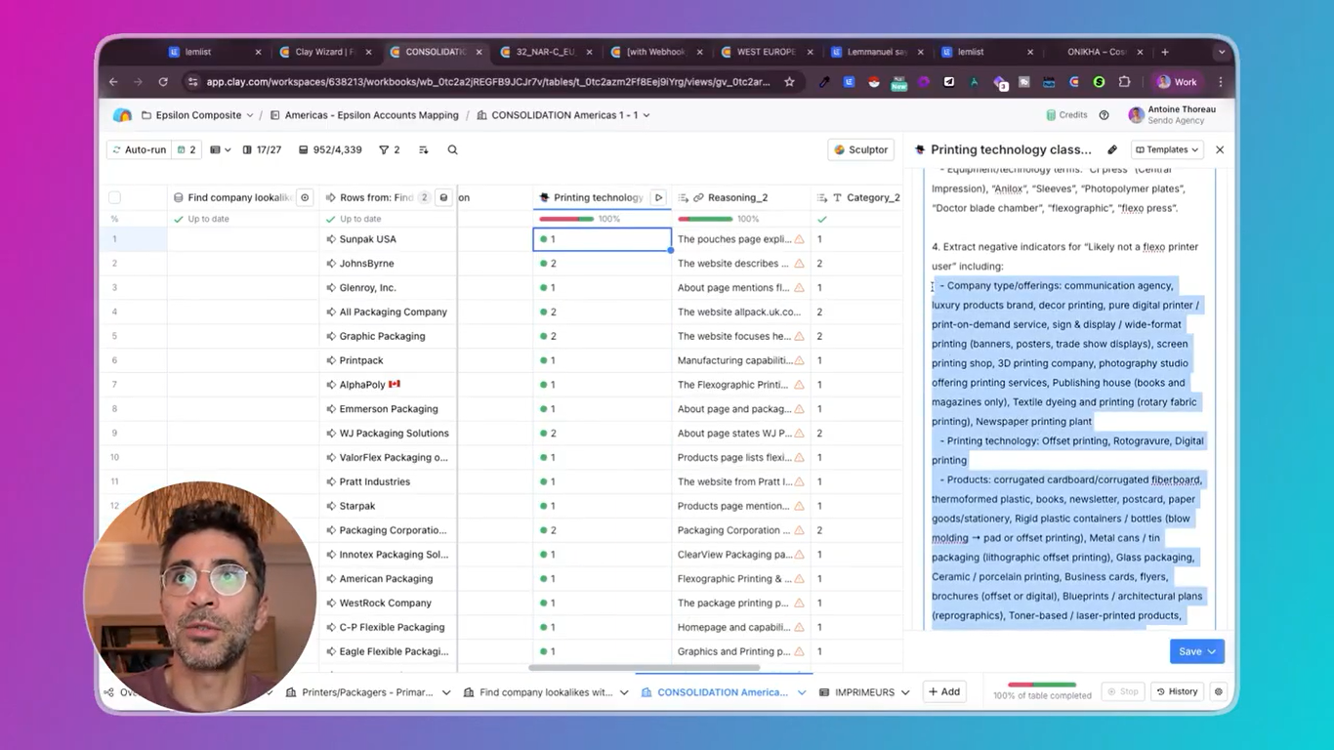Open the 17/27 columns visibility control
Viewport: 1334px width, 750px height.
[x=262, y=150]
